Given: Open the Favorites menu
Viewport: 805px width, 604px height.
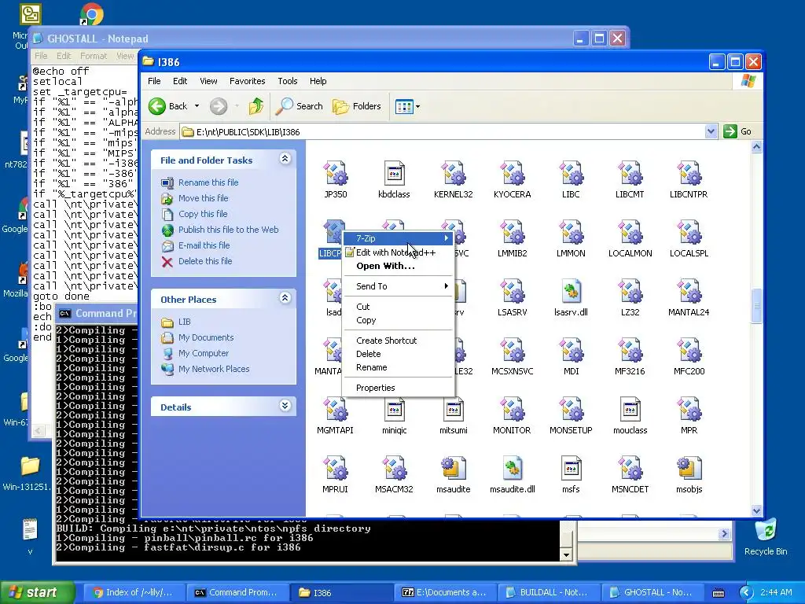Looking at the screenshot, I should pos(248,81).
